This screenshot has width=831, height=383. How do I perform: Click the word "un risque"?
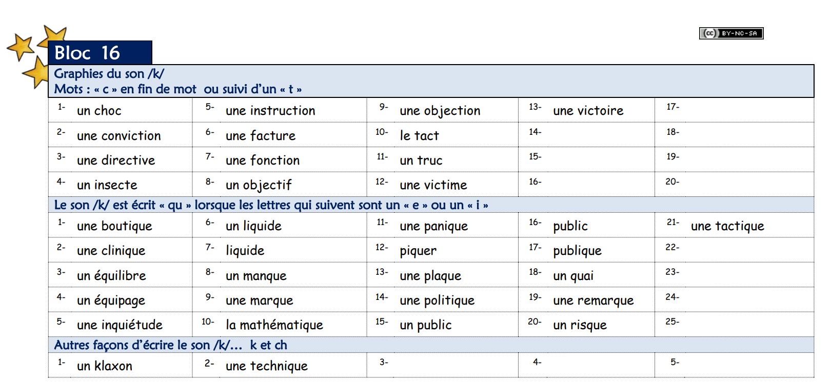coord(580,325)
